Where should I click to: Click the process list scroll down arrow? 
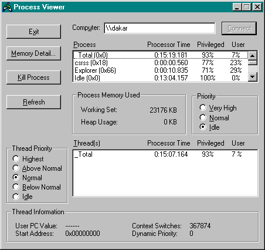pyautogui.click(x=253, y=77)
